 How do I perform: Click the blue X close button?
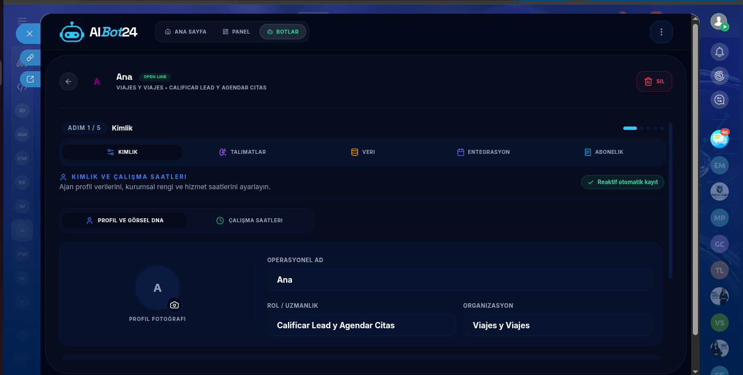point(29,34)
